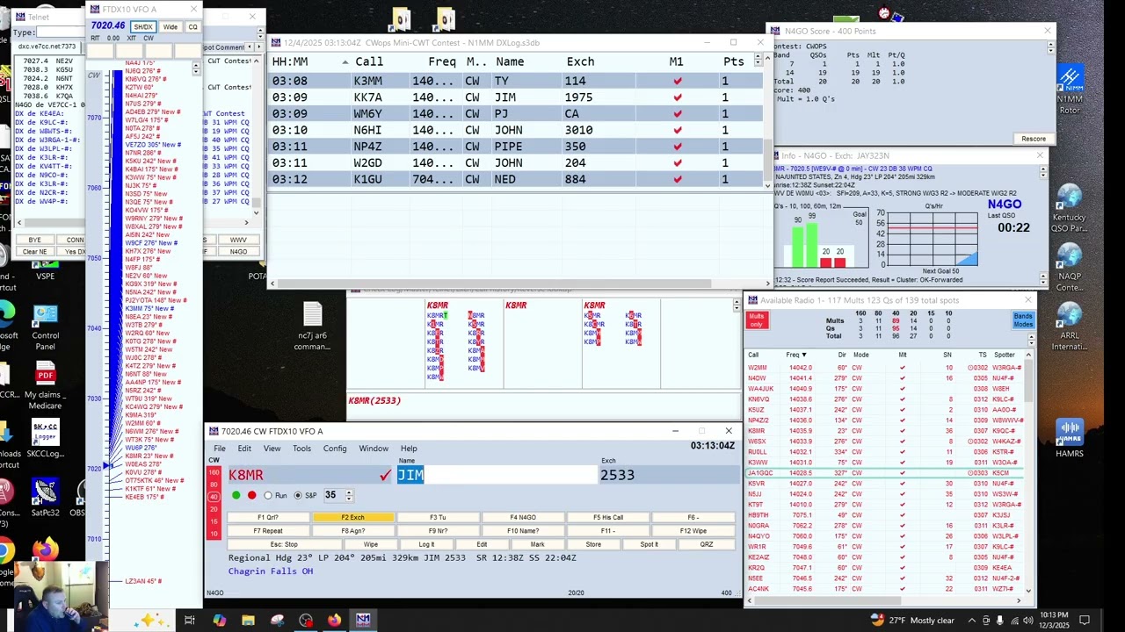Viewport: 1125px width, 632px height.
Task: Click the Call column header in log
Action: click(x=369, y=61)
